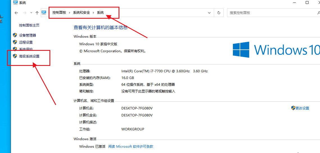Viewport: 320px width, 153px height.
Task: Go up one level with up arrow
Action: point(37,13)
